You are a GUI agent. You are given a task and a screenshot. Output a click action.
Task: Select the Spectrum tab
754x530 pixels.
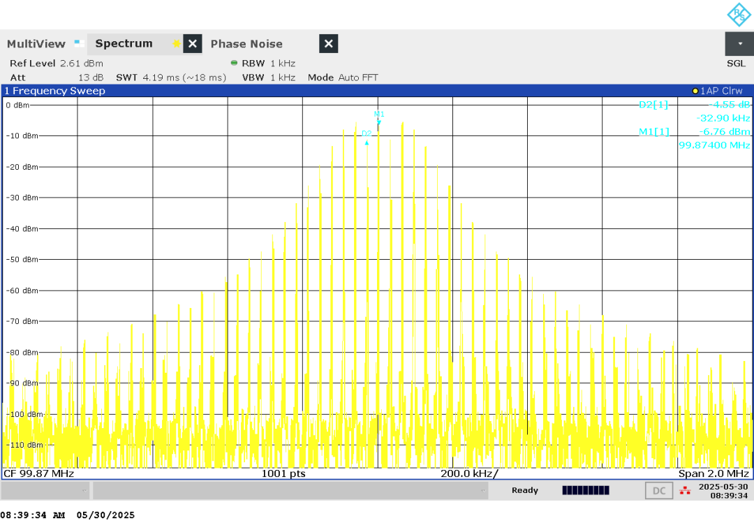[x=124, y=43]
